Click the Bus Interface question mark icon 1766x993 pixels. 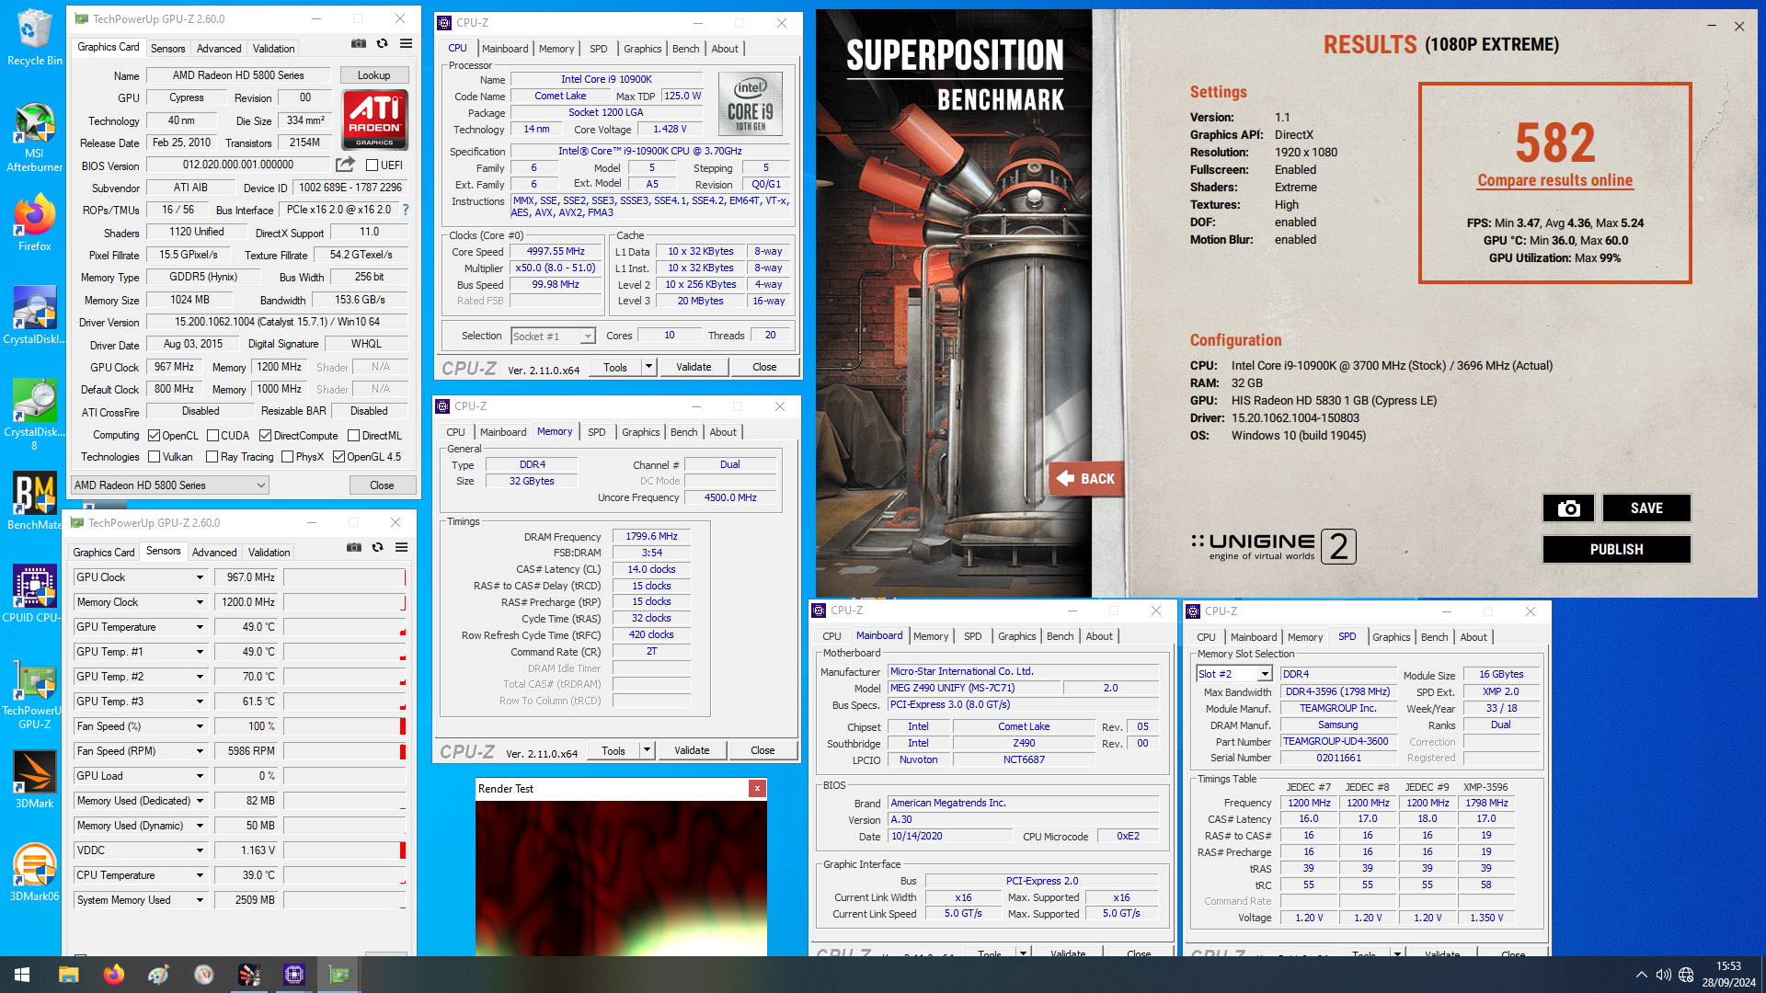pyautogui.click(x=406, y=210)
